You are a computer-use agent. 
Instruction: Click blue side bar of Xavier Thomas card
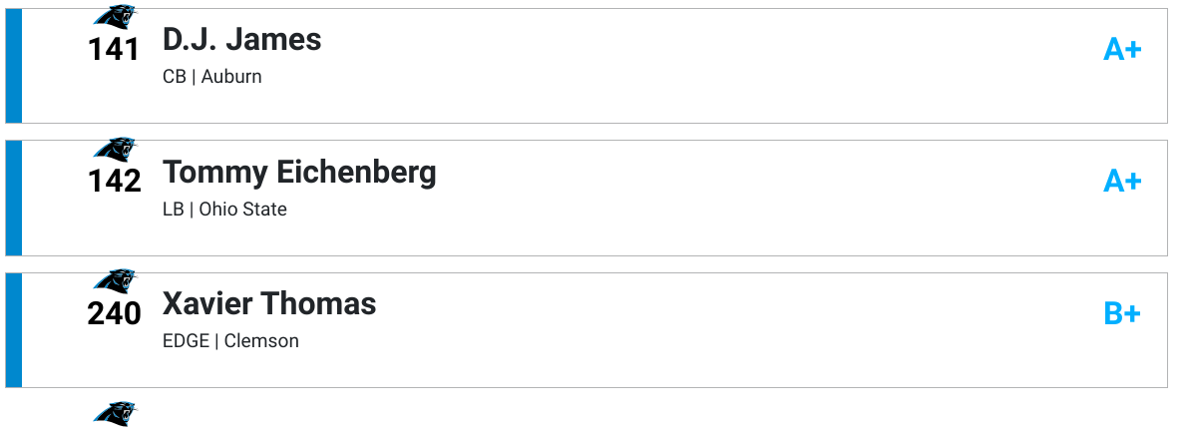click(x=14, y=330)
